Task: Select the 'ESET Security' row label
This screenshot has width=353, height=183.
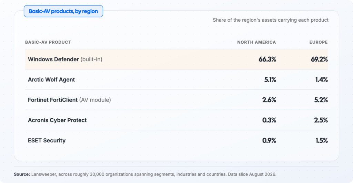Action: coord(47,140)
